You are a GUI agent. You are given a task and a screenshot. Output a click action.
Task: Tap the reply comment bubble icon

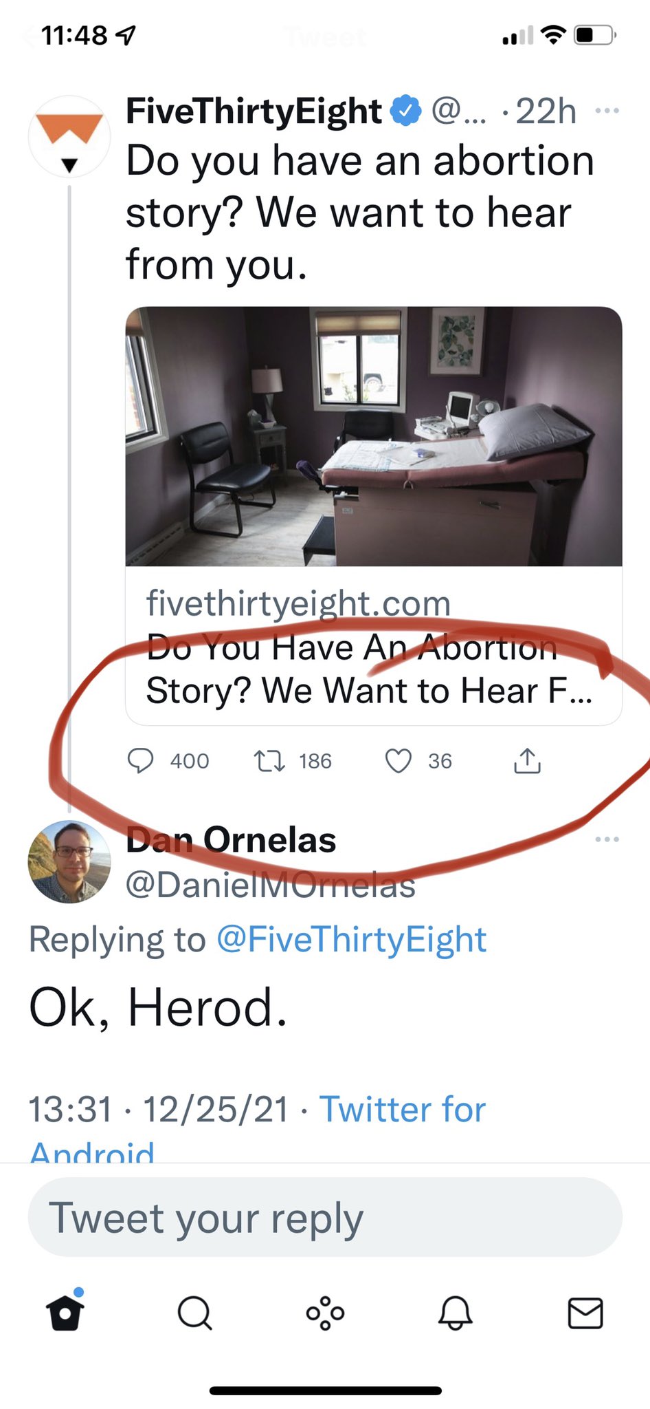coord(141,761)
